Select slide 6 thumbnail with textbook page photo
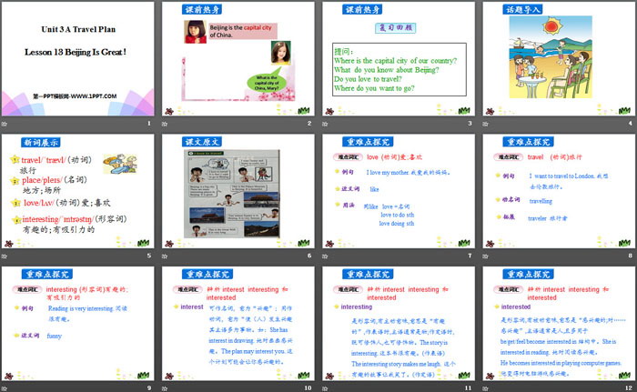This screenshot has height=392, width=637. (x=238, y=191)
